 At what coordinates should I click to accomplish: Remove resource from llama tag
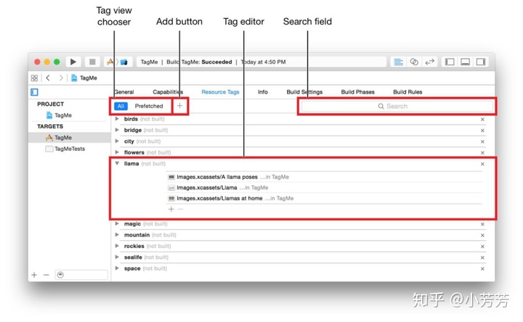pos(180,209)
